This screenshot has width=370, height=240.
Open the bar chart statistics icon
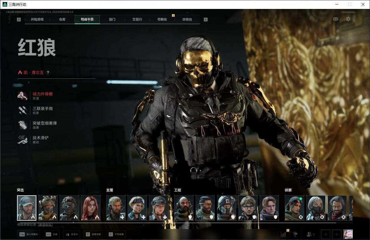(x=283, y=234)
